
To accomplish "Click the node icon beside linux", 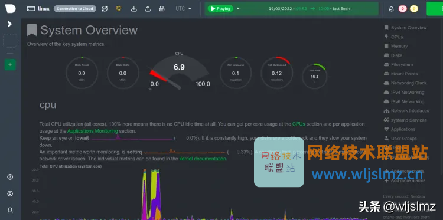I will pyautogui.click(x=31, y=9).
